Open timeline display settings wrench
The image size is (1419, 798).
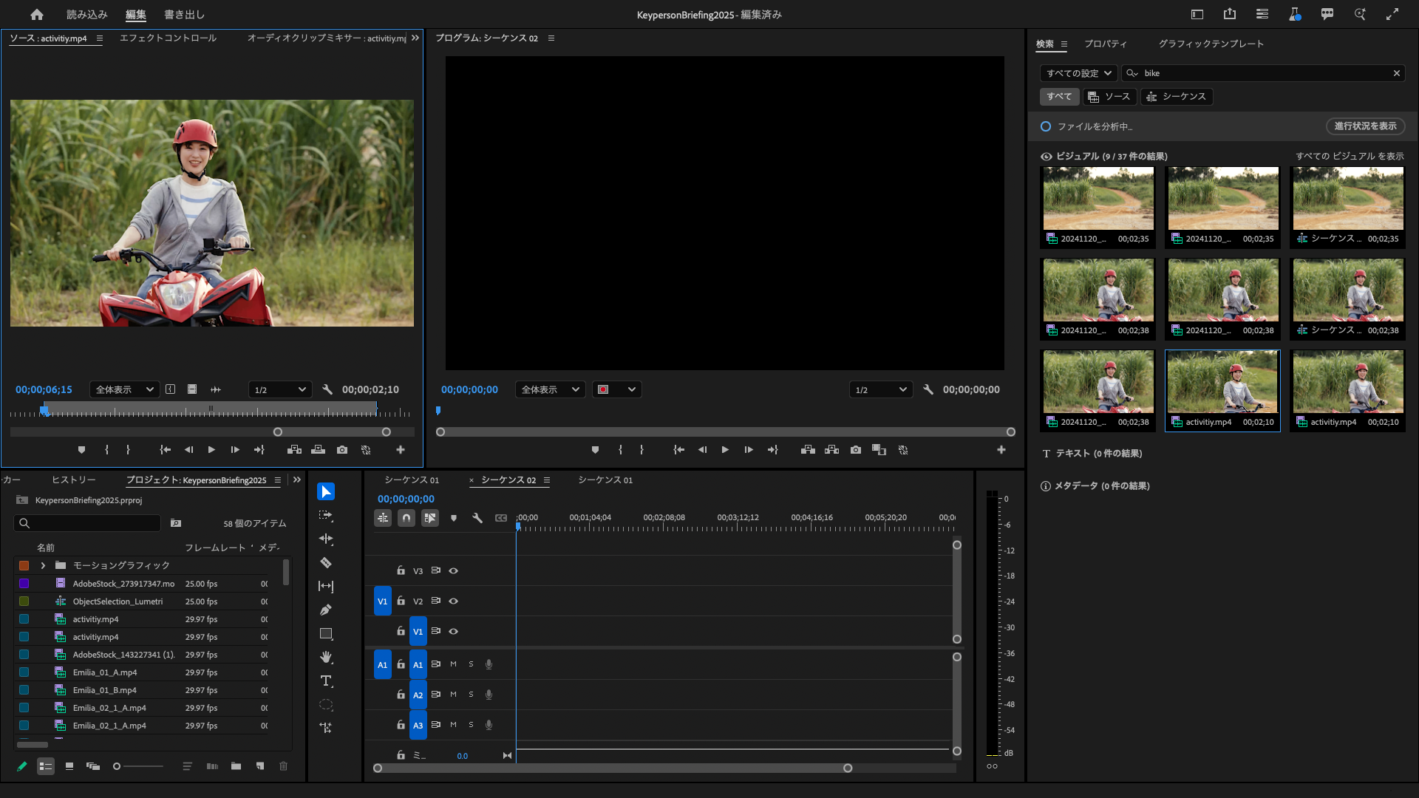click(x=477, y=519)
